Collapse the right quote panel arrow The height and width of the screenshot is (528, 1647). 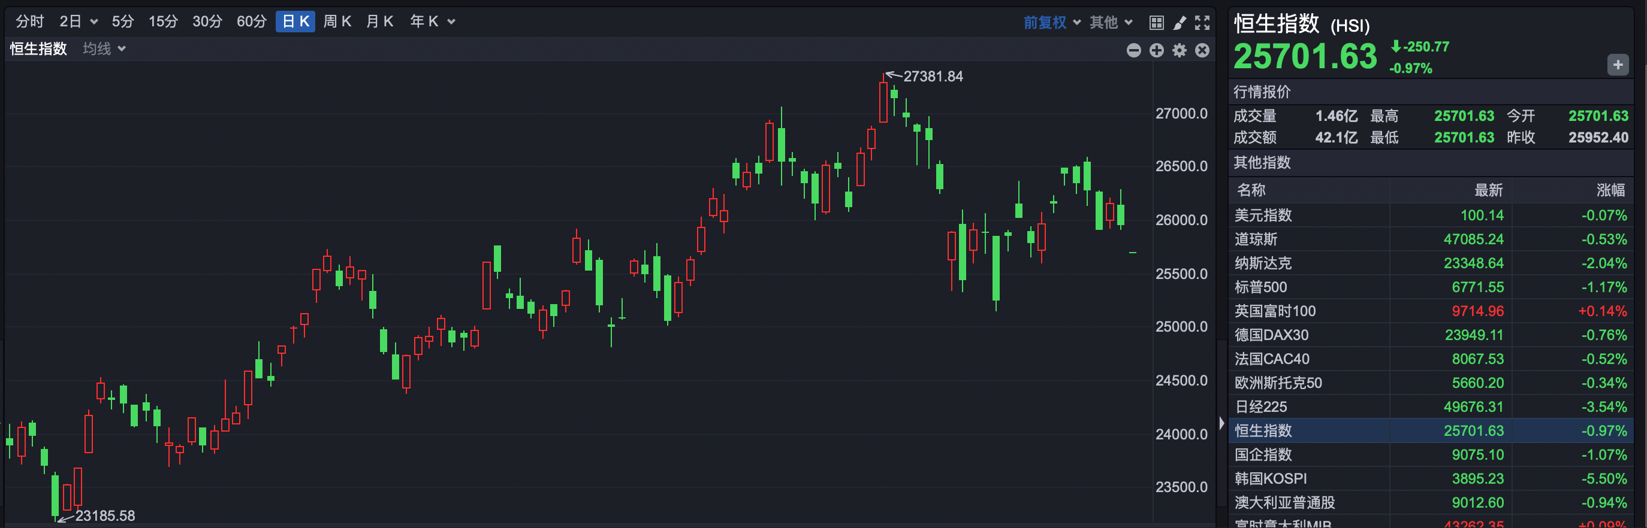click(x=1221, y=423)
